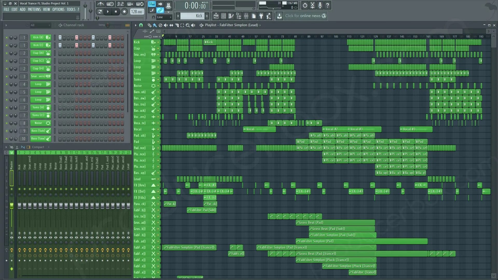Toggle the metronome button

point(100,4)
